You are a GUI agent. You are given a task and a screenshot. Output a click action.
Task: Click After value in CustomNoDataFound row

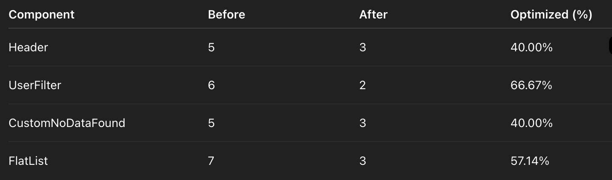362,123
